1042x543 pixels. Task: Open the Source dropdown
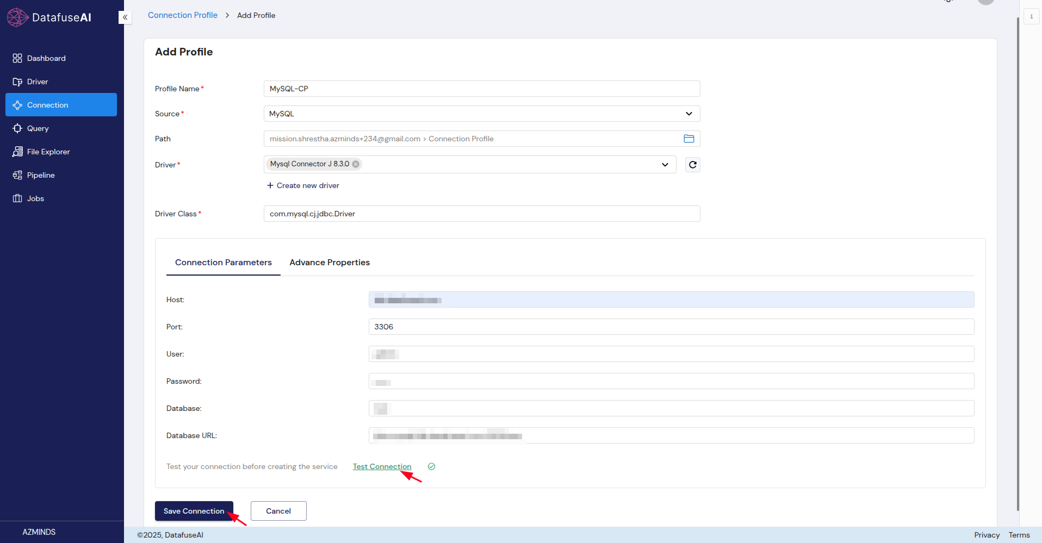689,114
